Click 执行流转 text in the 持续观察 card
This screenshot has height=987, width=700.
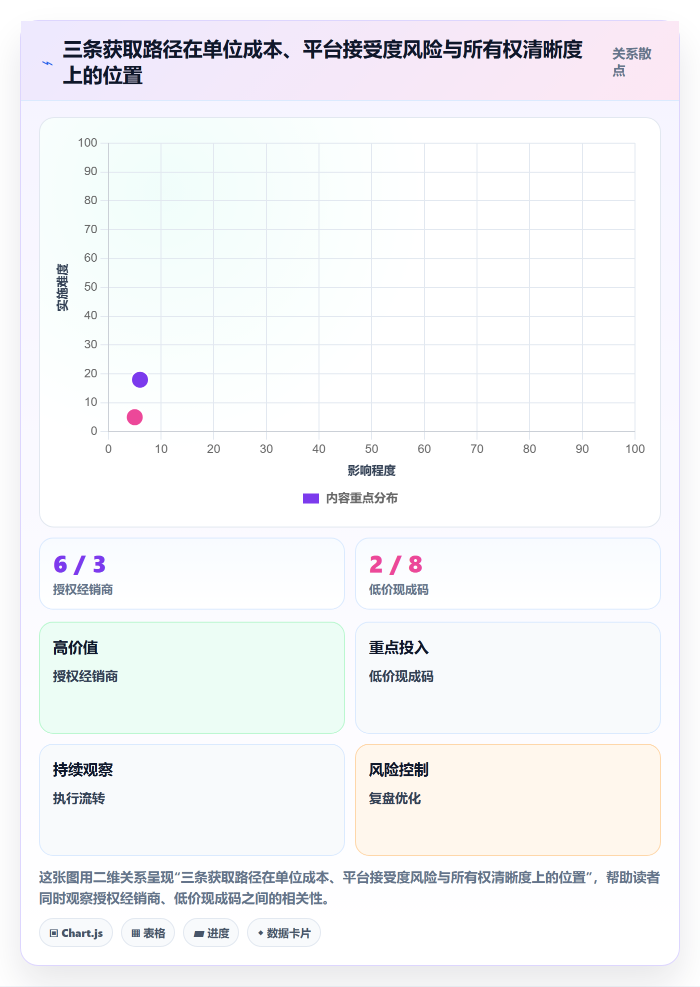79,798
